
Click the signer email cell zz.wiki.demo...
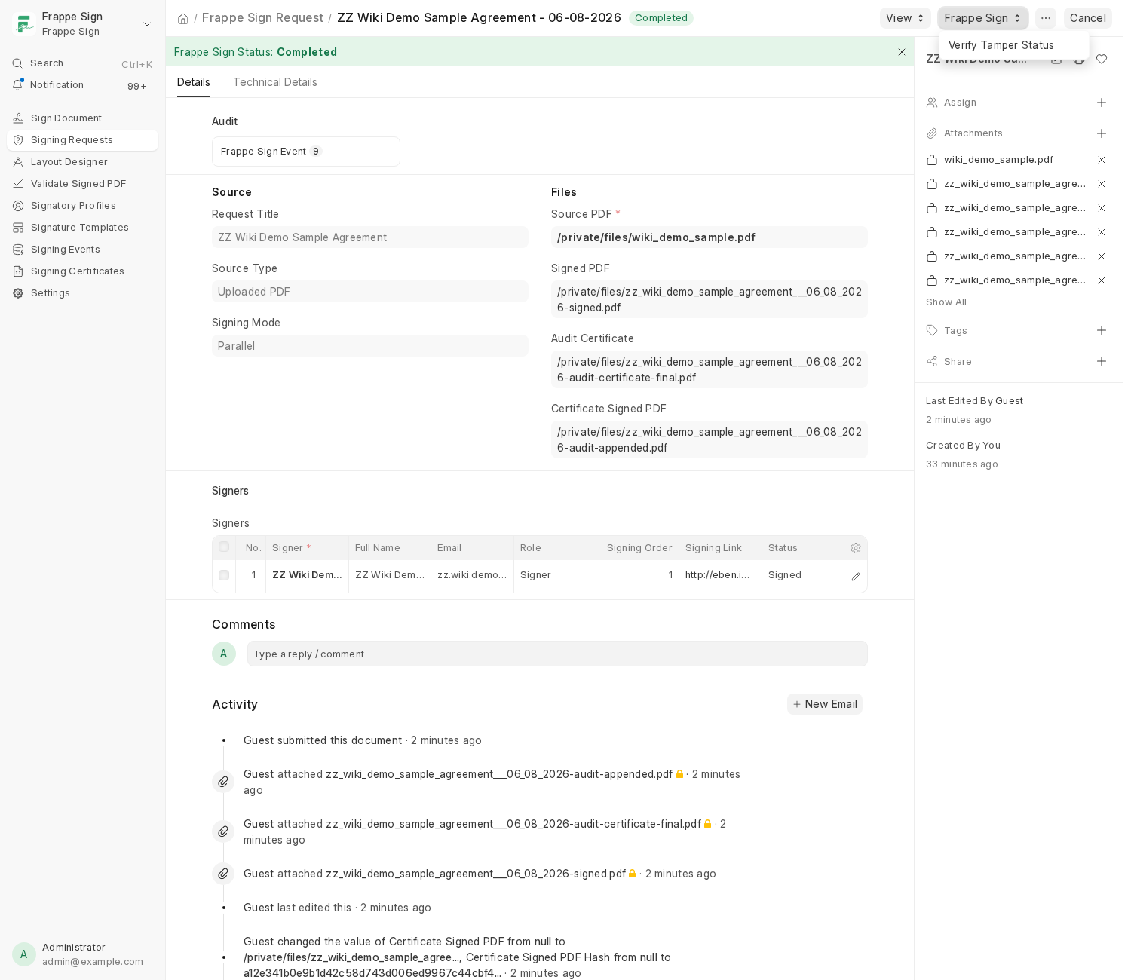pos(472,575)
